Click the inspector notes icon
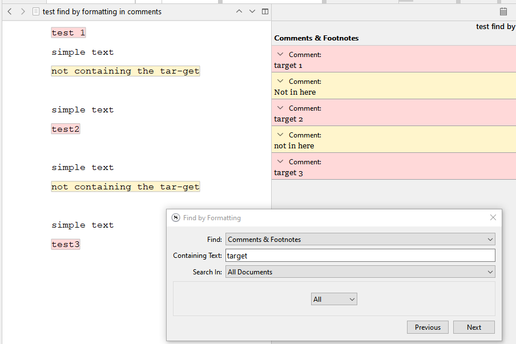The width and height of the screenshot is (516, 344). point(503,12)
